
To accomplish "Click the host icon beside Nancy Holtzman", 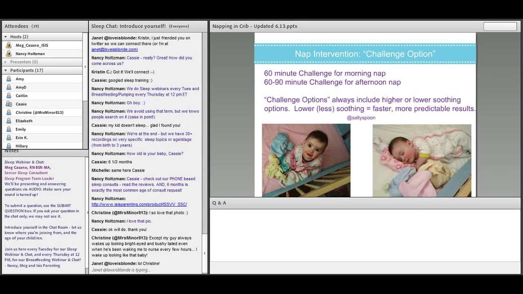I will pos(9,53).
